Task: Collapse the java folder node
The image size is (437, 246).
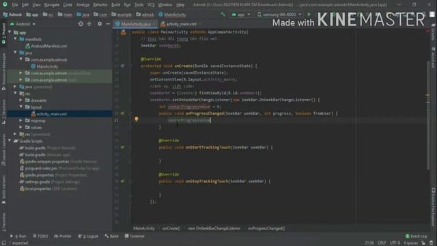Action: [16, 53]
